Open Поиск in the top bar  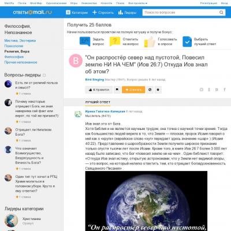[x=120, y=3]
